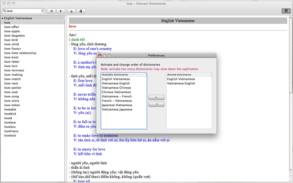Select 'love-apple' in the word list
Viewport: 293px width, 183px height.
[12, 31]
